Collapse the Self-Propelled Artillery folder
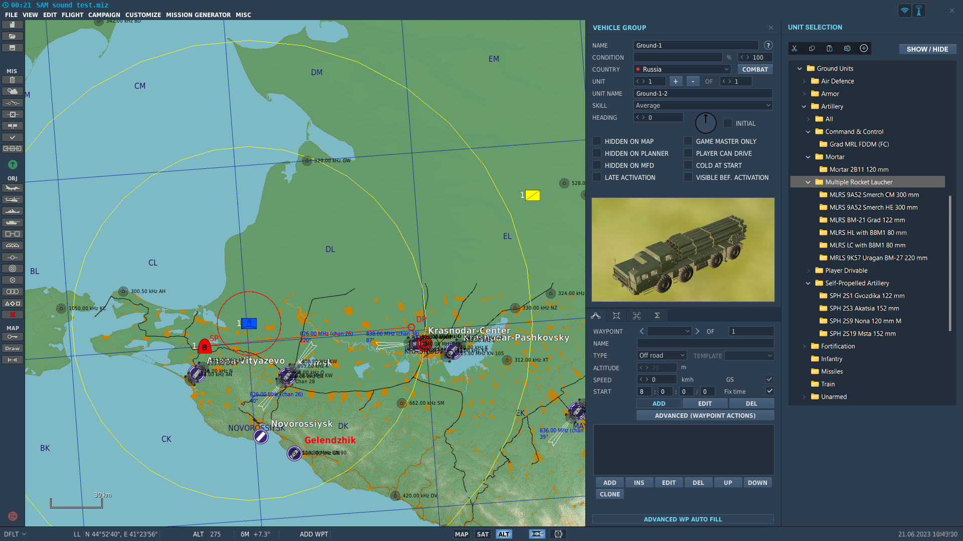 point(808,284)
